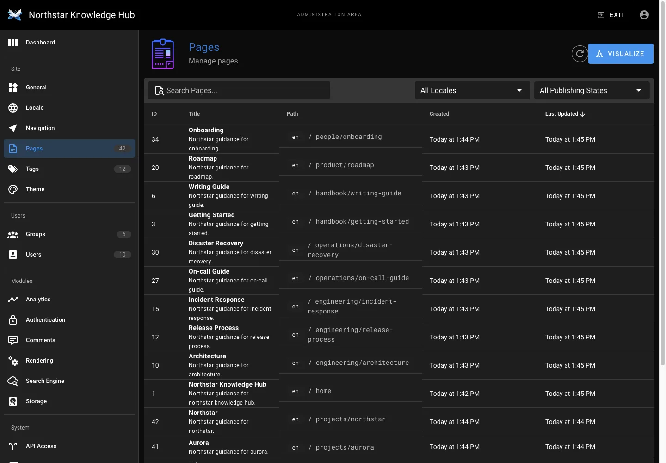Open General site settings icon
This screenshot has height=463, width=666.
(13, 88)
